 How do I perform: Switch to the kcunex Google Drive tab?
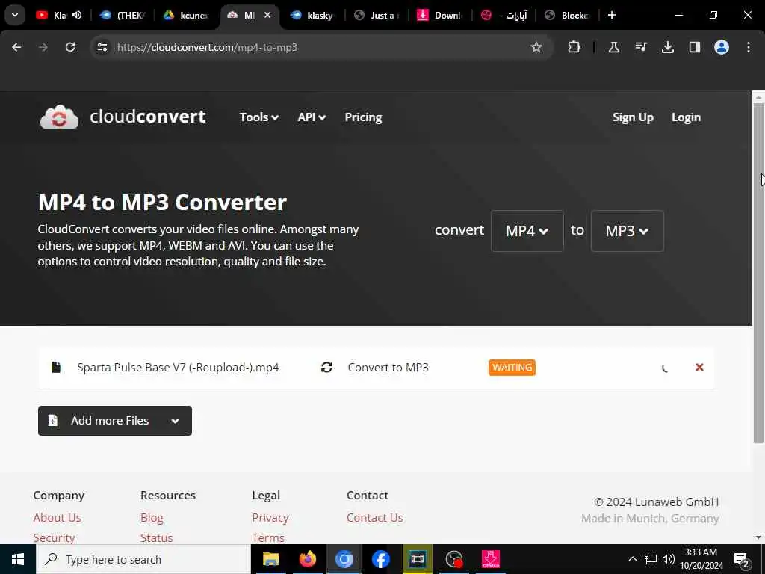click(186, 15)
